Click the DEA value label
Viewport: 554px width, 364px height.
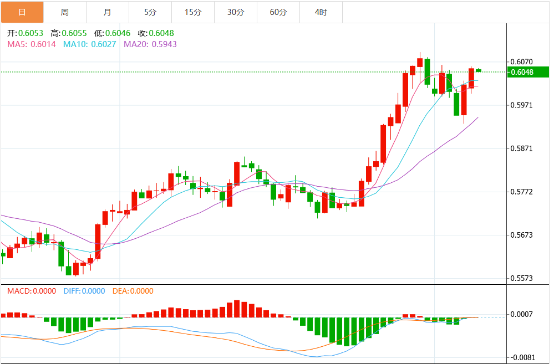[133, 291]
